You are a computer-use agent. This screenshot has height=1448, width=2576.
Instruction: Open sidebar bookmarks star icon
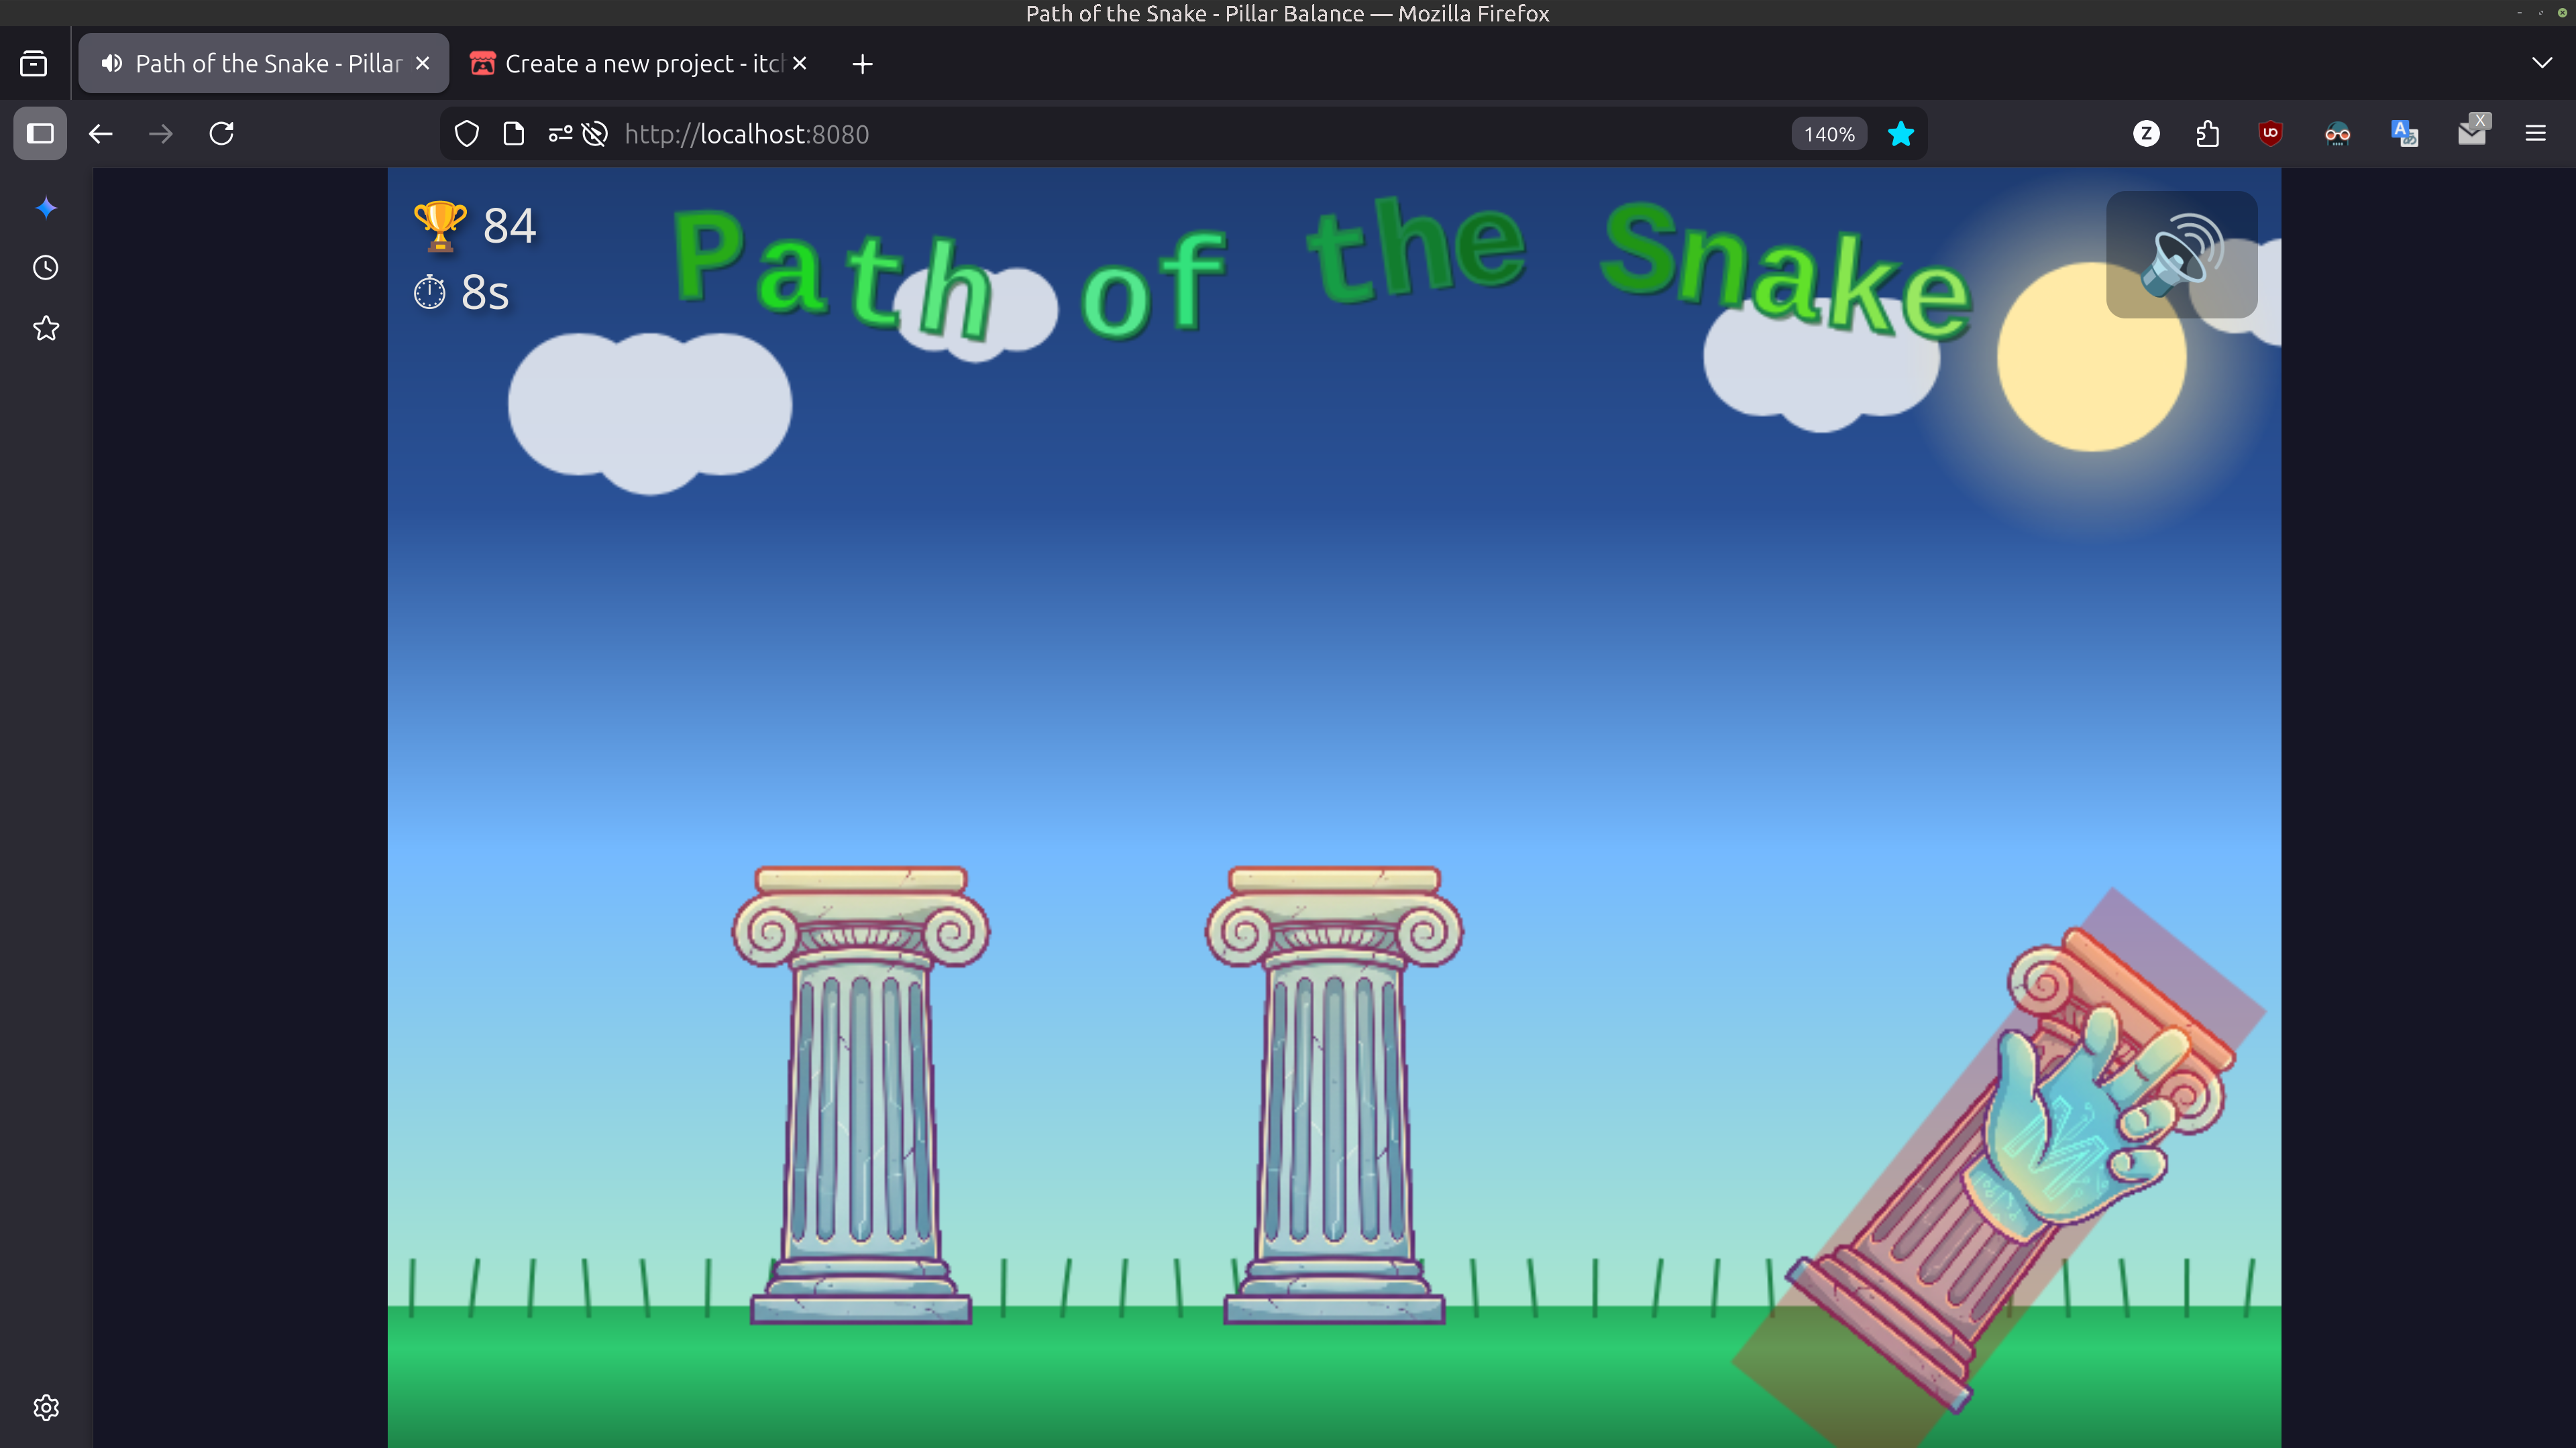pyautogui.click(x=46, y=328)
